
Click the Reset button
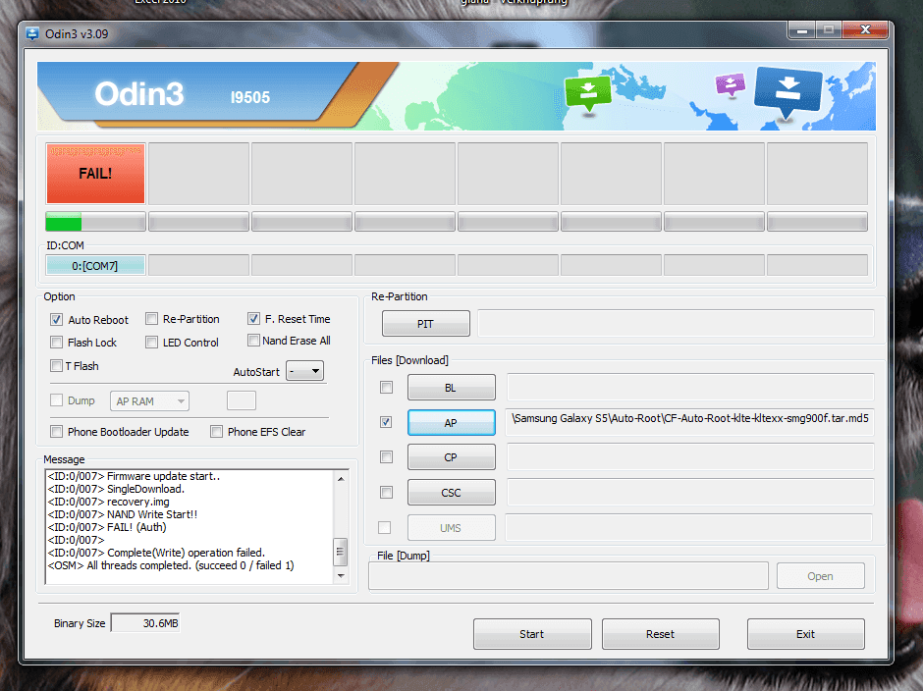(x=661, y=634)
